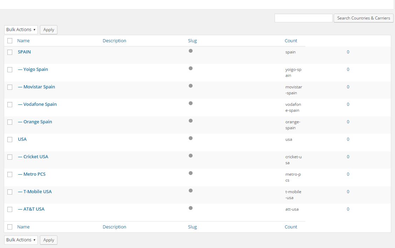
Task: Click gray dot icon in SPAIN row
Action: coord(191,51)
